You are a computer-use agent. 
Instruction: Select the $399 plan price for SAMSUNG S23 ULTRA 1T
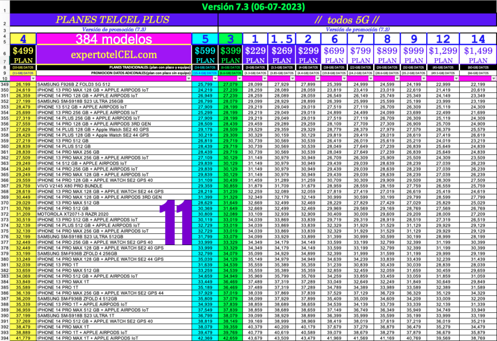[231, 316]
